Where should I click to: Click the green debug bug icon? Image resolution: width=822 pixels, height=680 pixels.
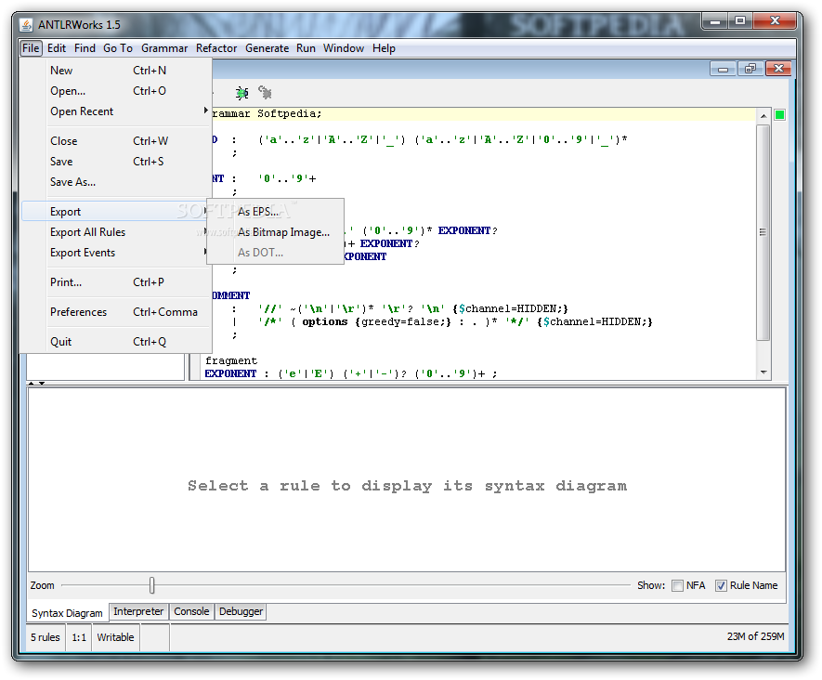241,93
